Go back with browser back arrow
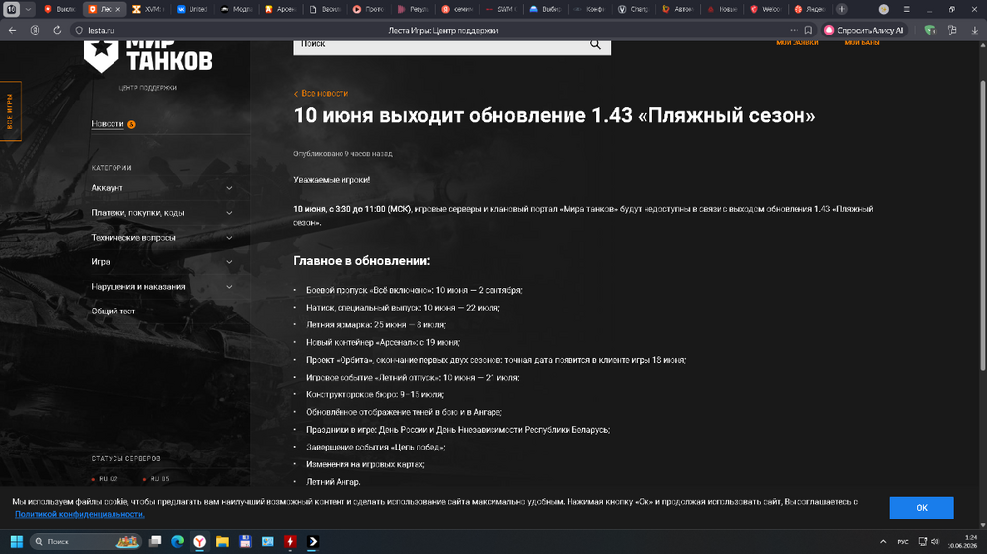The width and height of the screenshot is (987, 554). coord(12,31)
